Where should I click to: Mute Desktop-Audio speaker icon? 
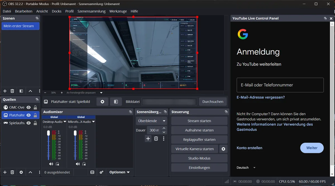[51, 164]
